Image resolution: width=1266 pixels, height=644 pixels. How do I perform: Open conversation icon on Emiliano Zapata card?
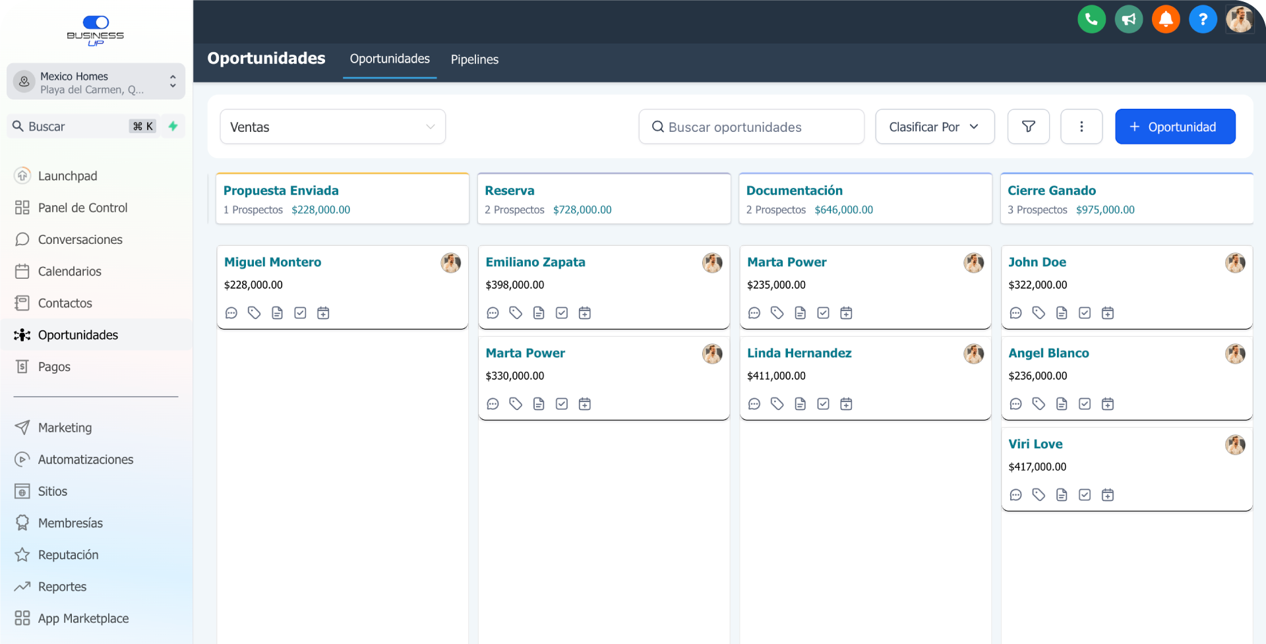click(x=493, y=313)
